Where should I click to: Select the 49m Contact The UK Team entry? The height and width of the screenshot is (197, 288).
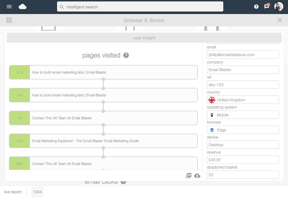click(x=103, y=163)
